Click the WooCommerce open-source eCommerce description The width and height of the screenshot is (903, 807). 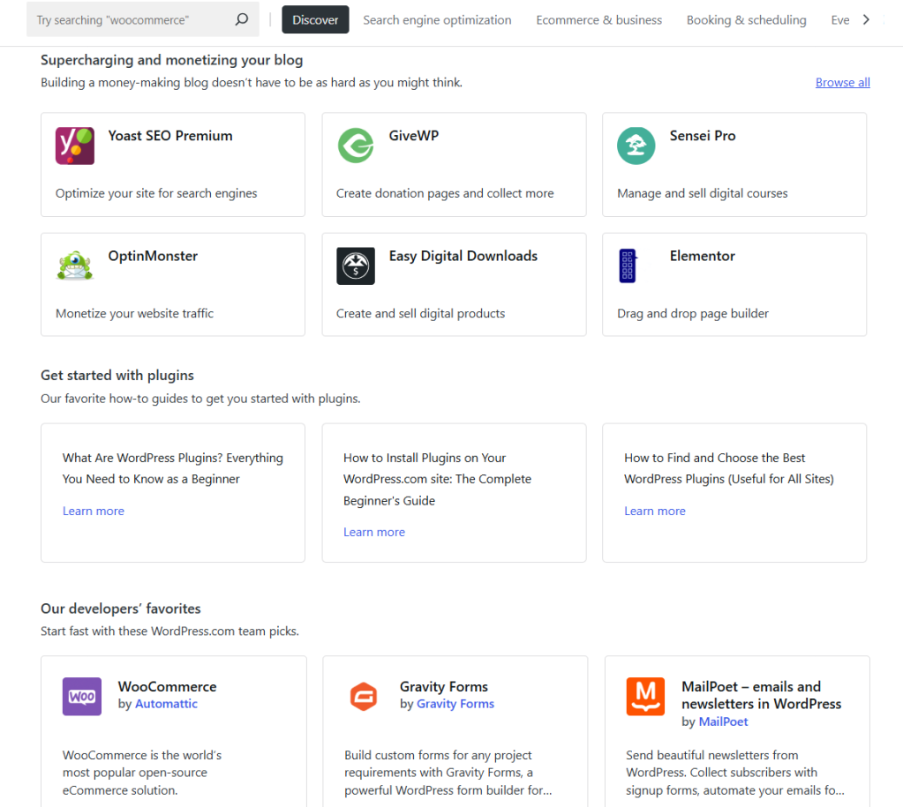coord(141,773)
